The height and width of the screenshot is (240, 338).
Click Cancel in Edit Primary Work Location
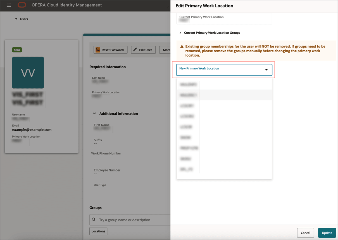(306, 233)
